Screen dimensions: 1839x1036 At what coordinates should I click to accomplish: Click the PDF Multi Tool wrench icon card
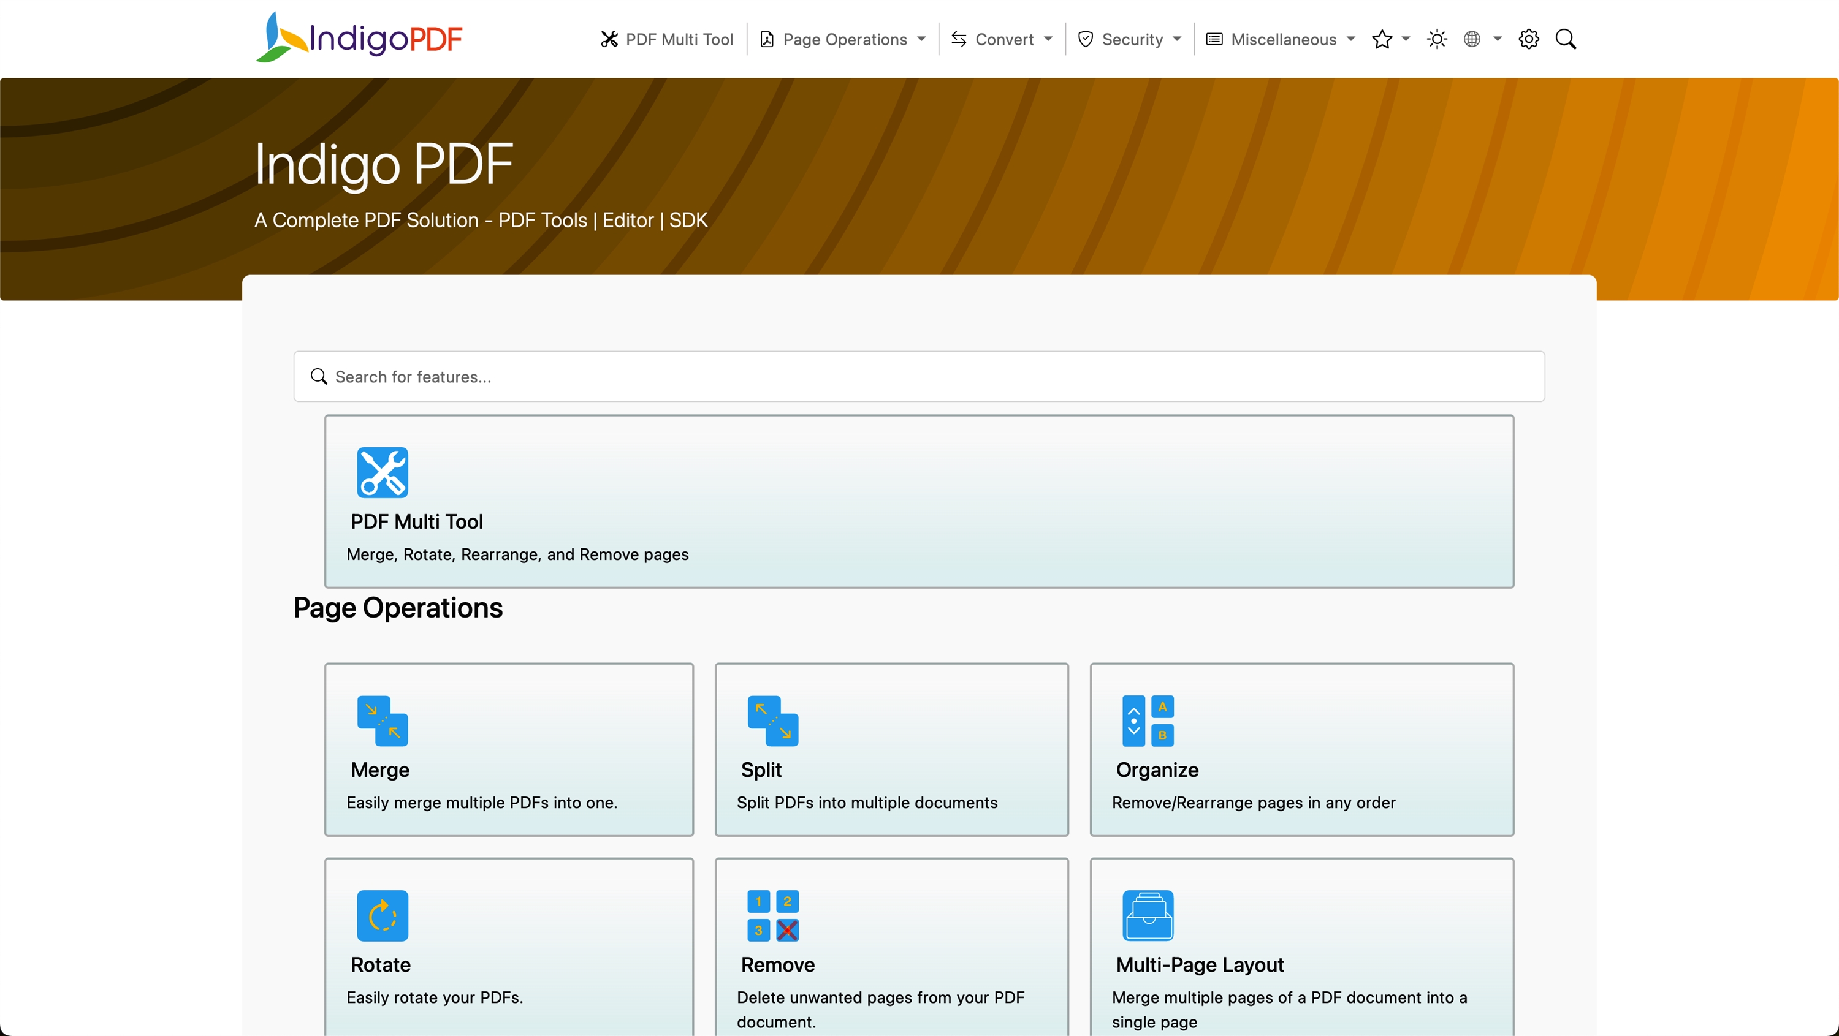[382, 472]
